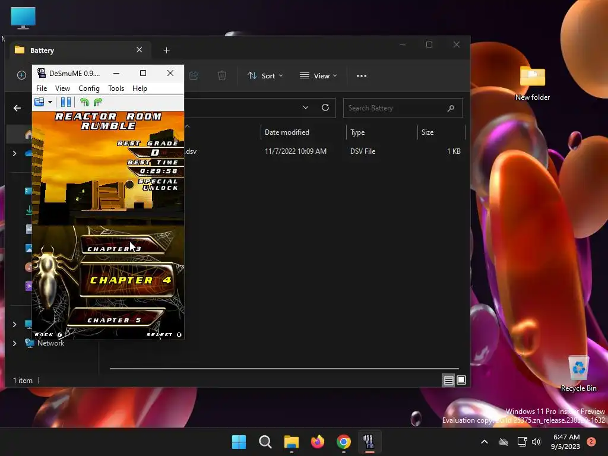
Task: Click the 11/7/2022 10:09 AM date cell
Action: [x=296, y=151]
